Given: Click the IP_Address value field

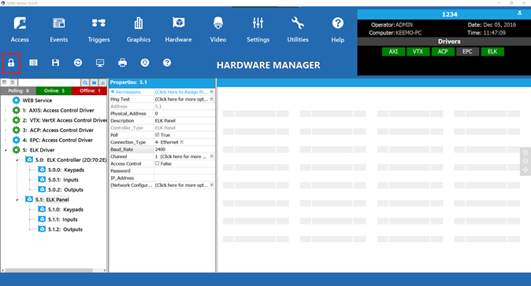Looking at the screenshot, I should click(184, 178).
